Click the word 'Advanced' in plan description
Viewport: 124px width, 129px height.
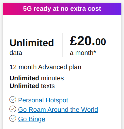[53, 67]
